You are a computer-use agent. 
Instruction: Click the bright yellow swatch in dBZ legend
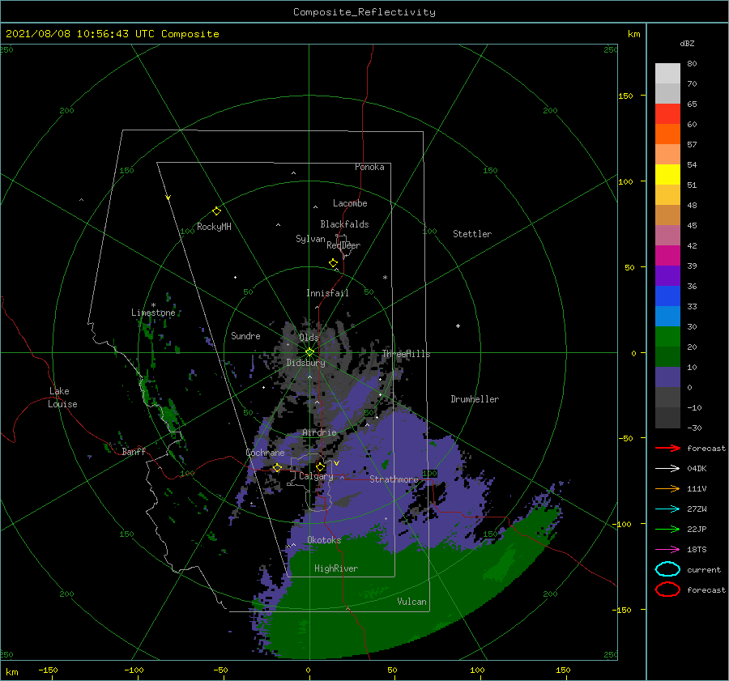pos(667,175)
